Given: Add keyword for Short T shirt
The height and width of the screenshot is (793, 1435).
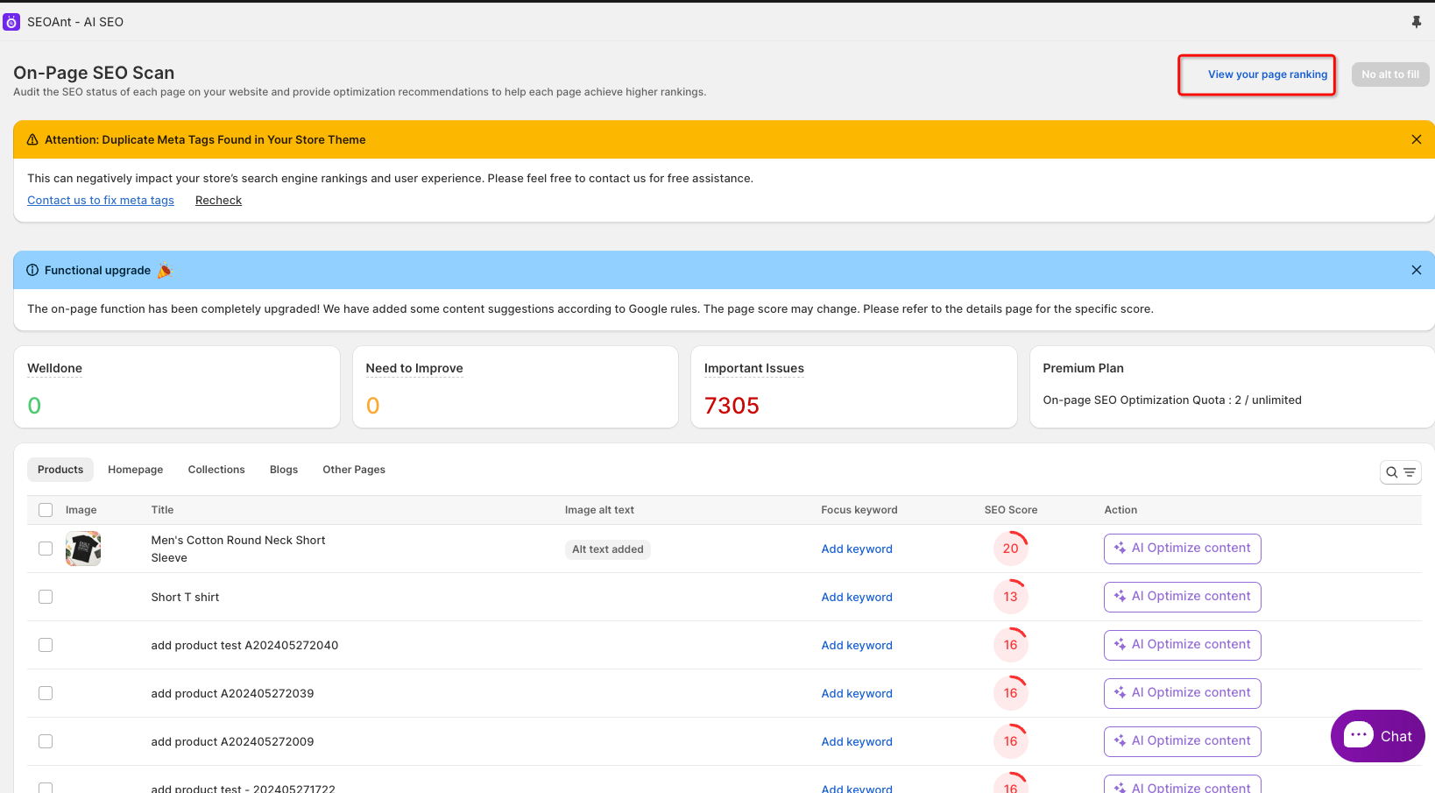Looking at the screenshot, I should pyautogui.click(x=857, y=597).
